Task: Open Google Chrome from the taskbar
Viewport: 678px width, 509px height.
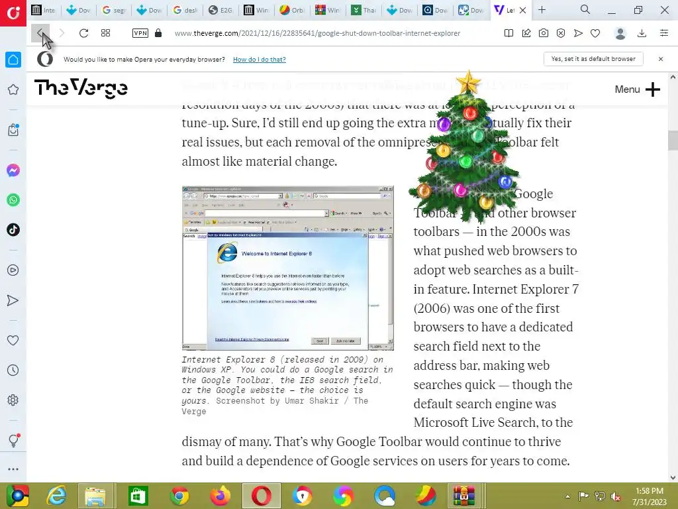Action: pos(179,496)
